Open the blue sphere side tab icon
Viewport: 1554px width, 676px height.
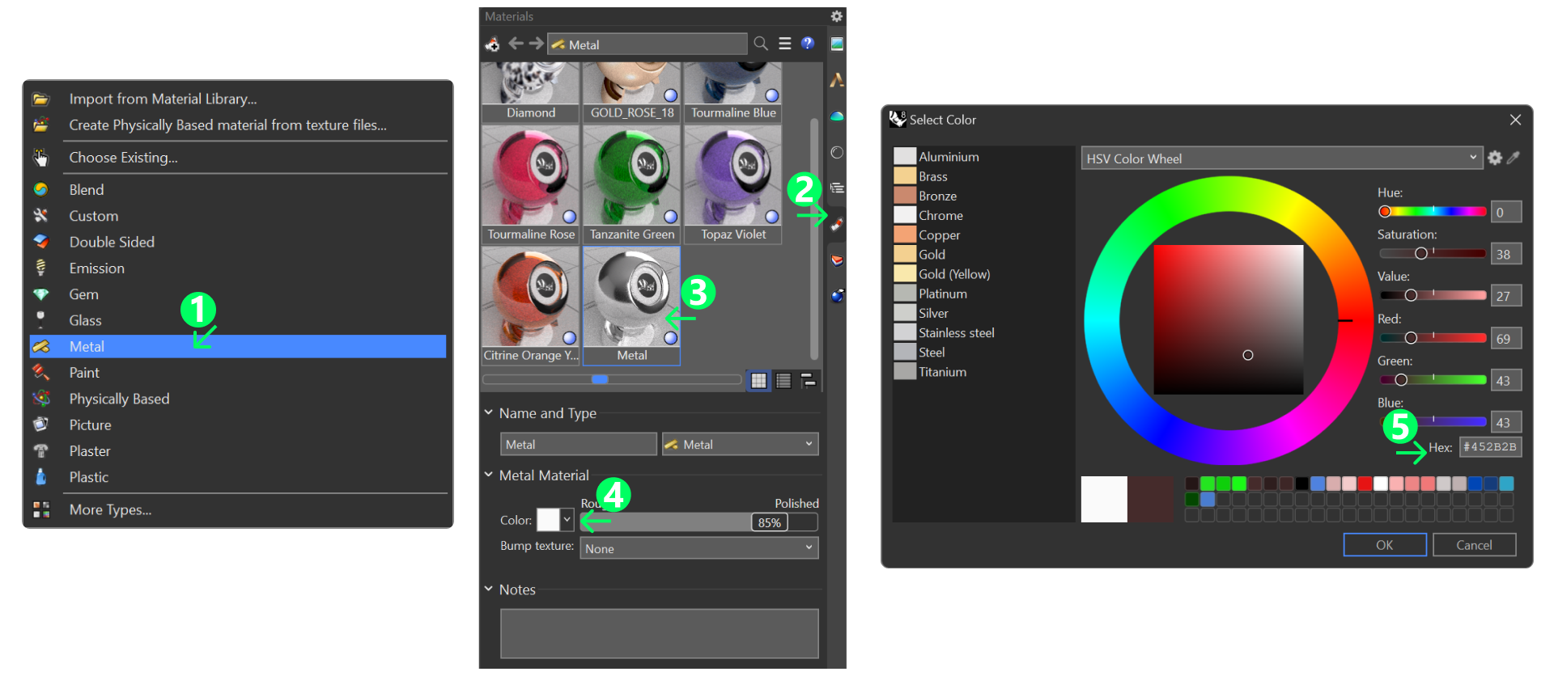(x=837, y=296)
